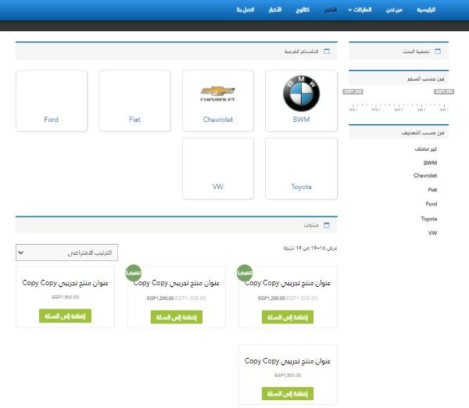Filter by Ford in sidebar category list

coord(431,204)
